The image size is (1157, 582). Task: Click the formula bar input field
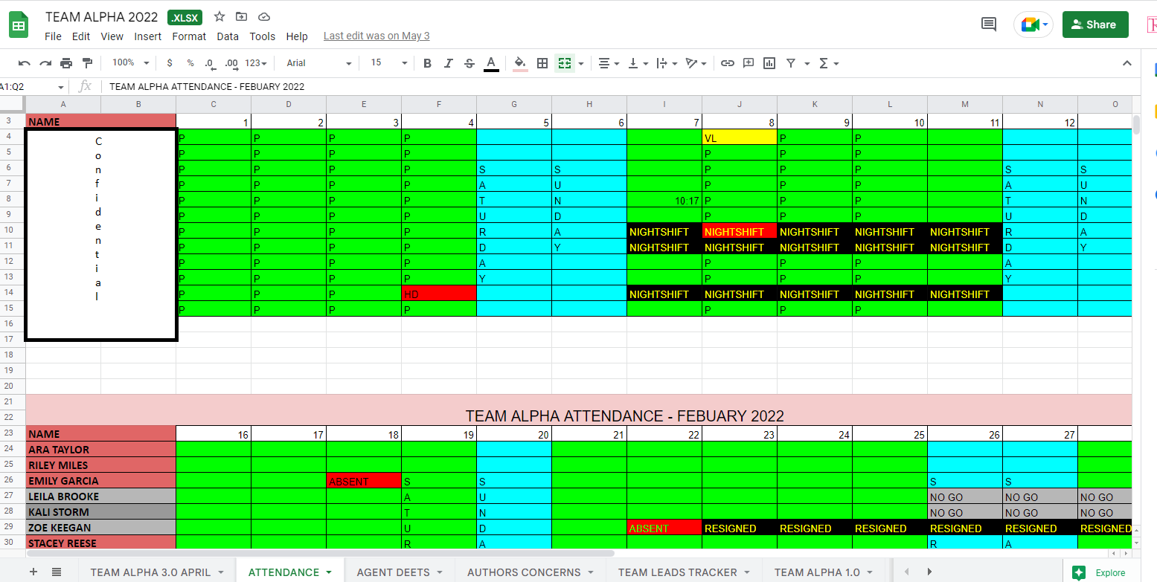(618, 86)
